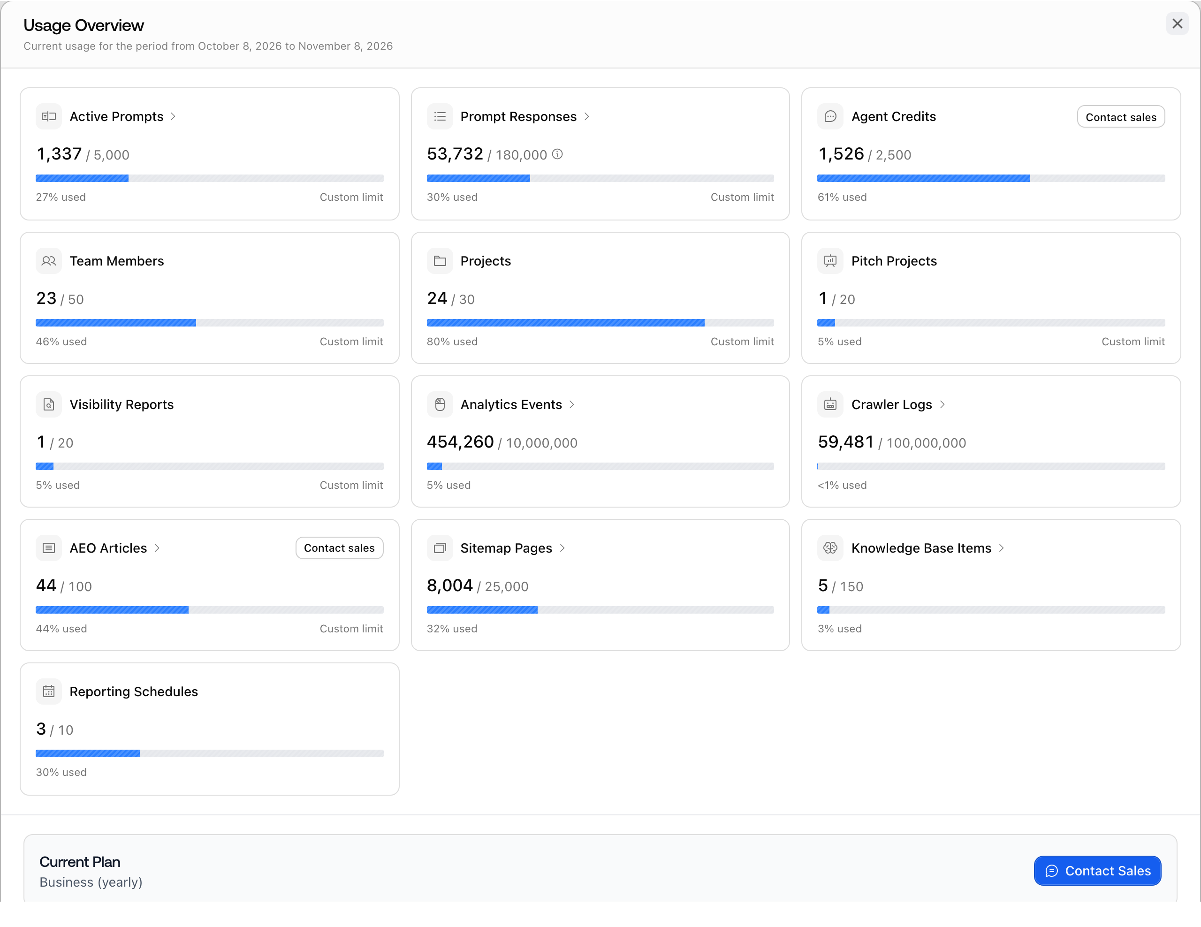Click Contact sales on Agent Credits card

click(1120, 117)
